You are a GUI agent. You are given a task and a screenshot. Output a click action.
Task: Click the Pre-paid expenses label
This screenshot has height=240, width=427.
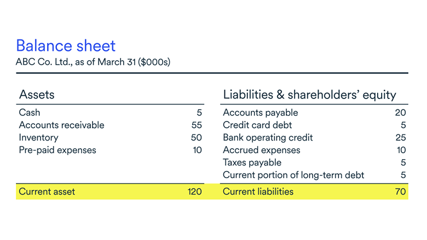coord(57,150)
